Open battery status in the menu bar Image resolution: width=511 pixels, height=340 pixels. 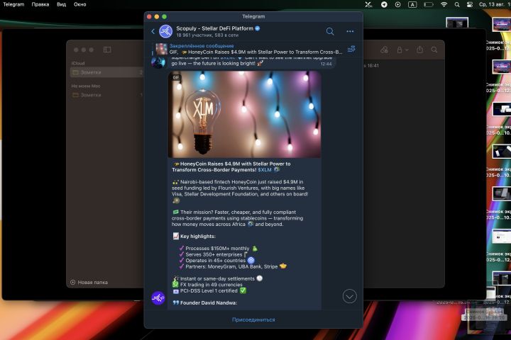[x=428, y=4]
